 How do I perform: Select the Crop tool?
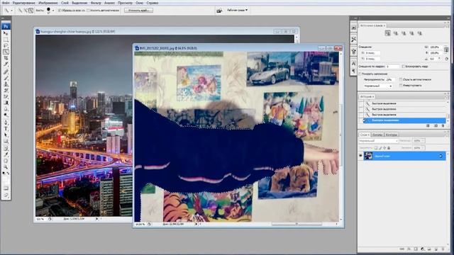pyautogui.click(x=6, y=58)
